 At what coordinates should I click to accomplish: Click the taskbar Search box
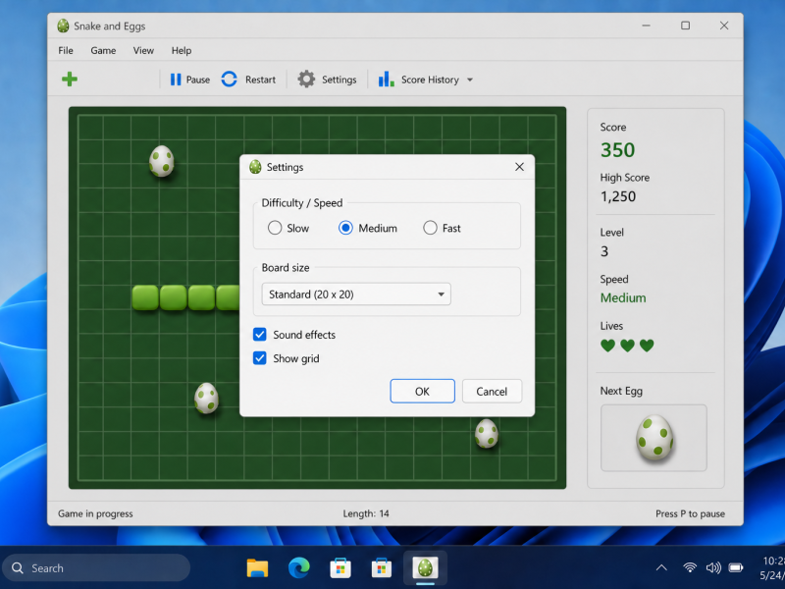point(96,568)
